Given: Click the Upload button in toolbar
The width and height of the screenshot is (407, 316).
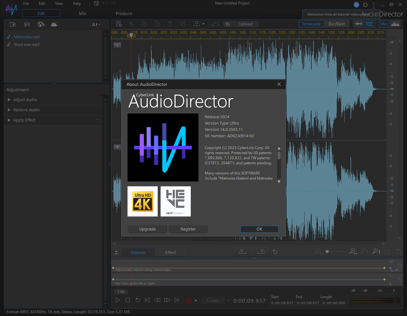Looking at the screenshot, I should [241, 24].
